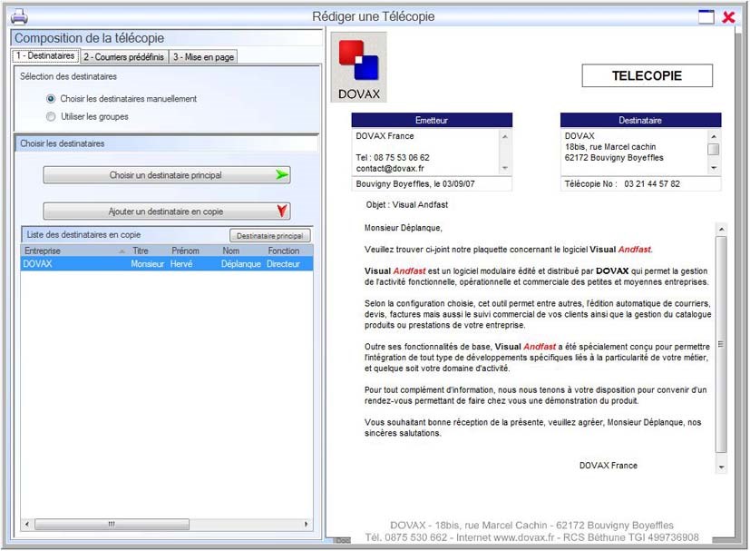Image resolution: width=750 pixels, height=551 pixels.
Task: Click up arrow in Emetteur box scrollbar
Action: (504, 137)
